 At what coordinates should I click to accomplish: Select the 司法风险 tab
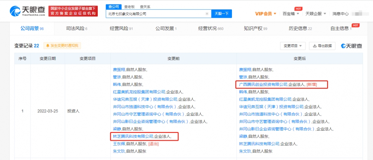coord(76,29)
